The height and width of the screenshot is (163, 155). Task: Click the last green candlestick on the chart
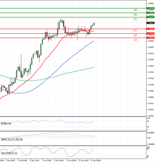(x=94, y=24)
